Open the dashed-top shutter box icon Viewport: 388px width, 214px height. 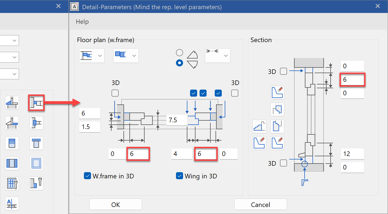coord(37,143)
